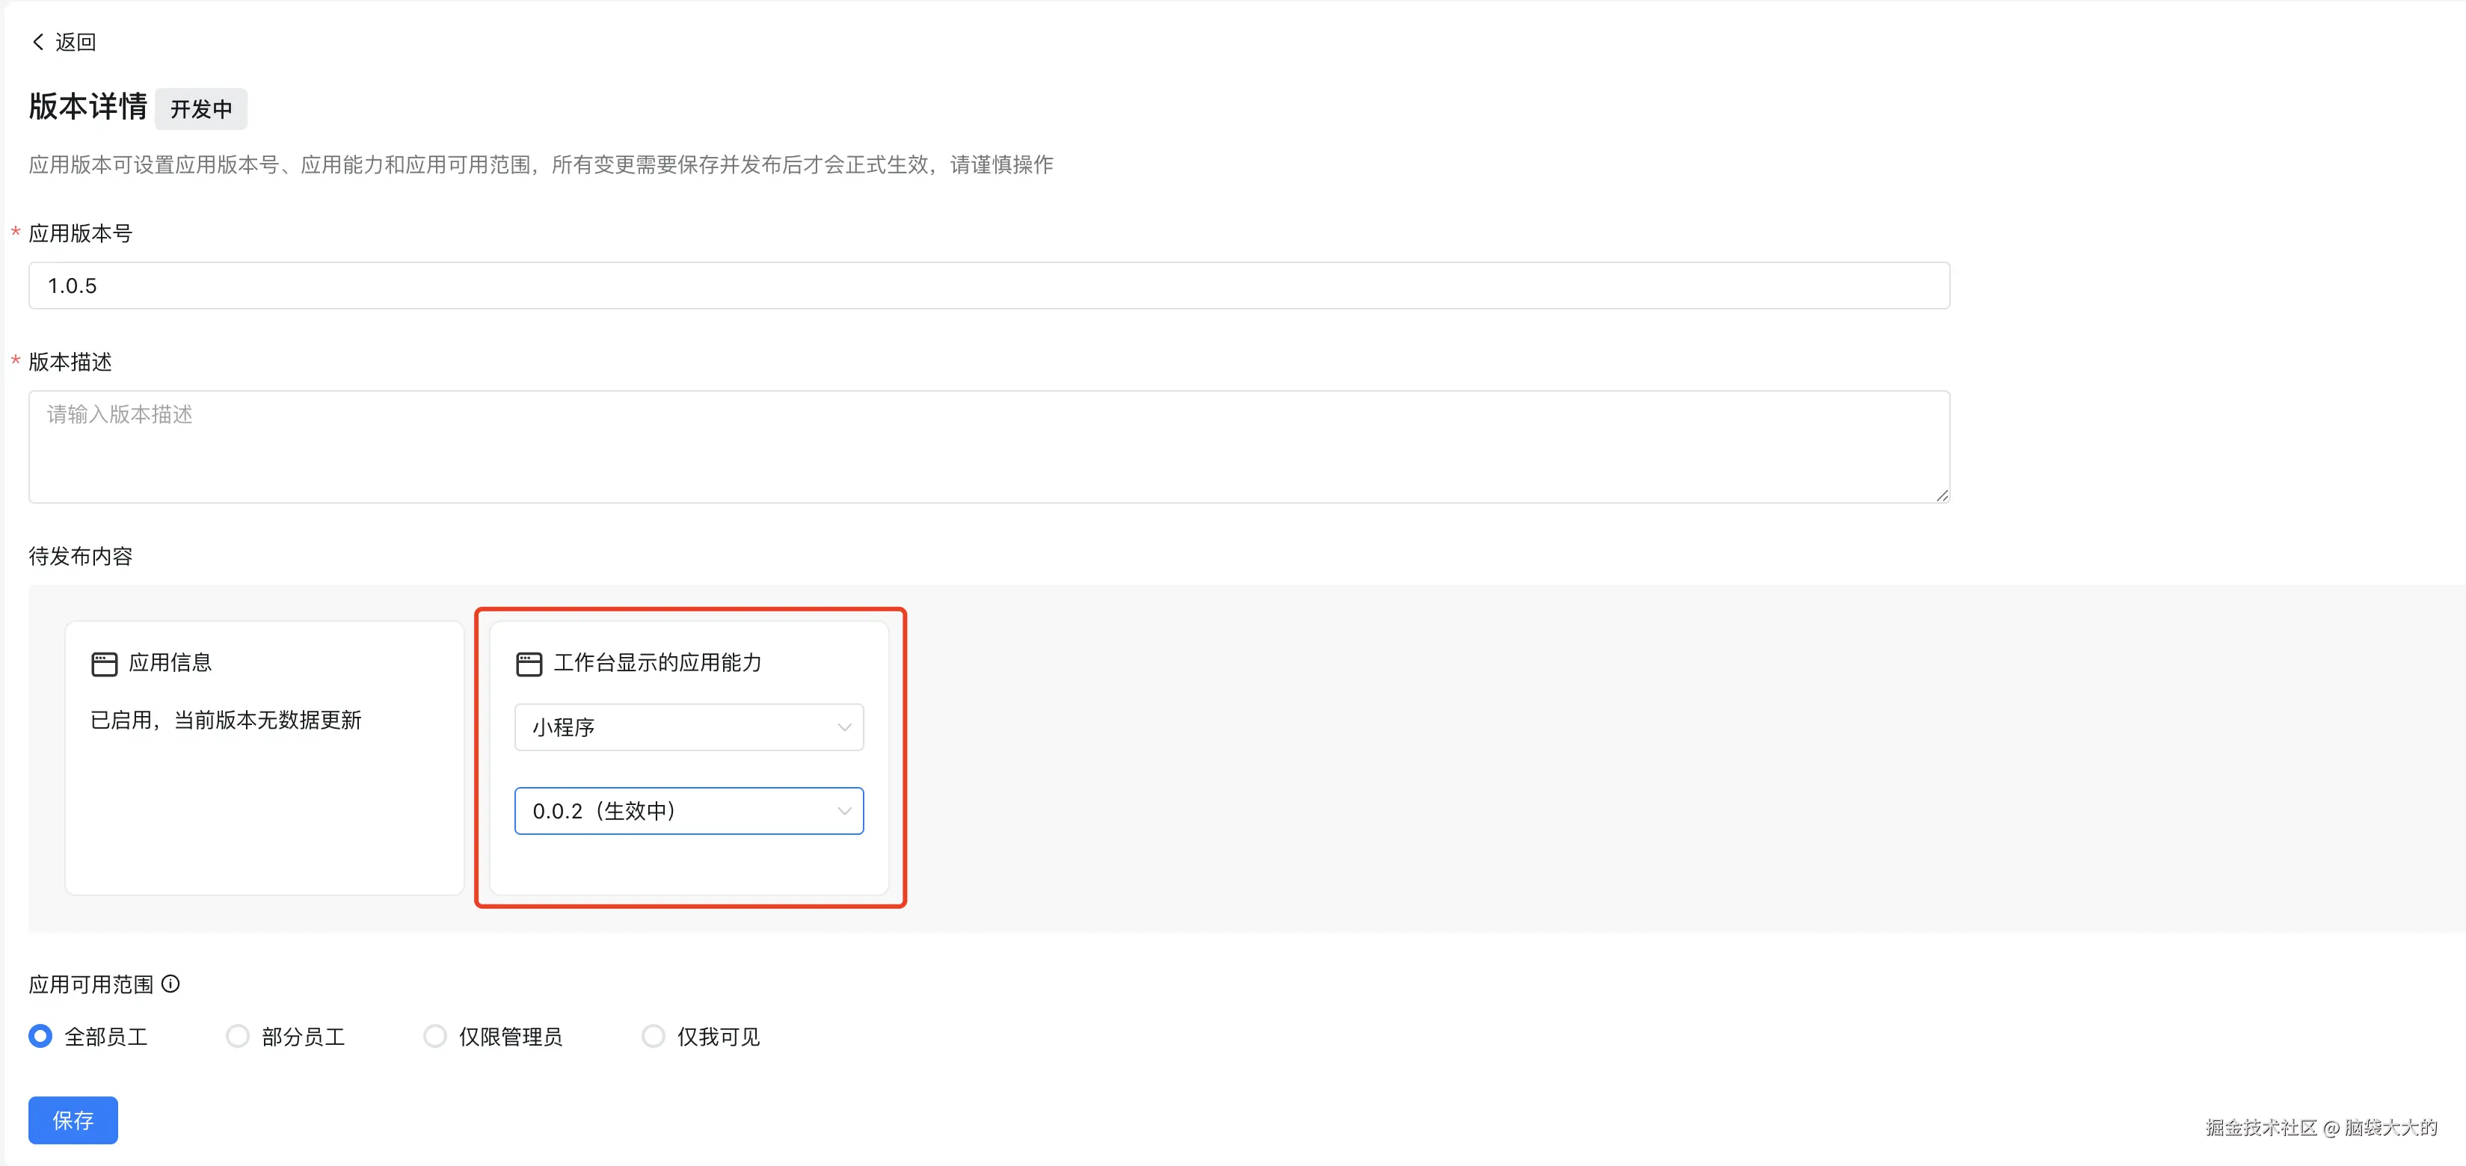The height and width of the screenshot is (1166, 2466).
Task: Click the 应用版本号 input field
Action: [x=988, y=286]
